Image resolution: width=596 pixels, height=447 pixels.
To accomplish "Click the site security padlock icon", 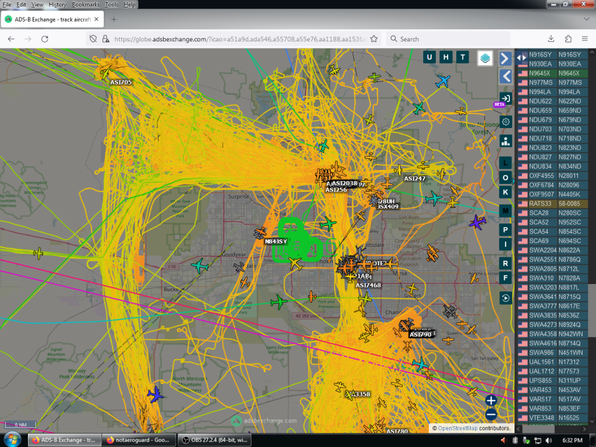I will (106, 39).
